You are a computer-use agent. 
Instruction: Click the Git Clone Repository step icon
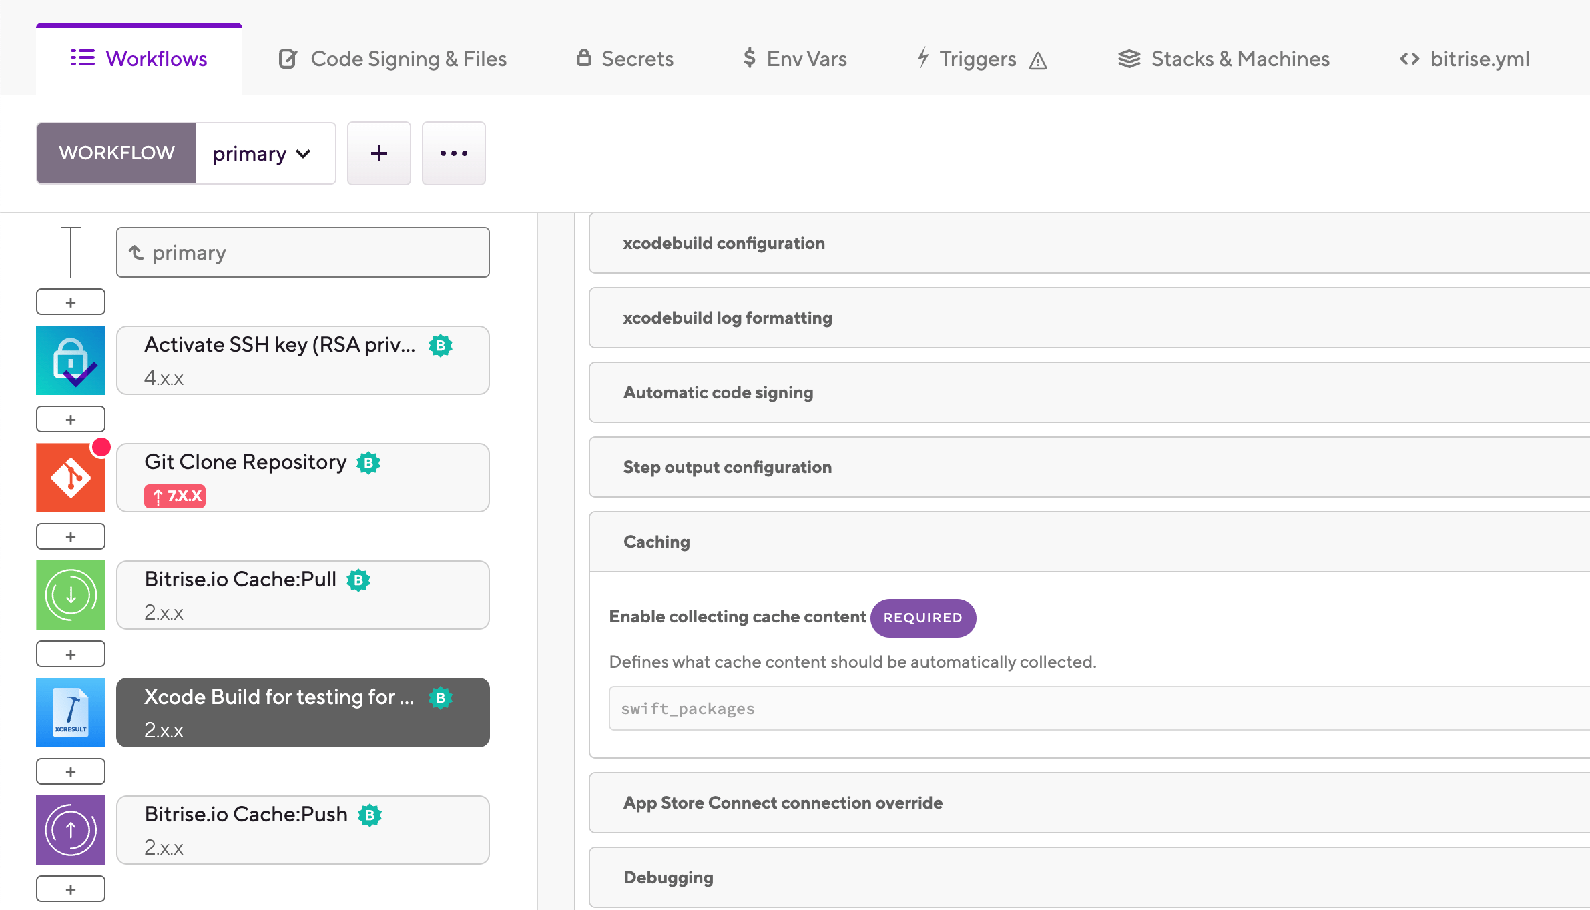pos(71,478)
